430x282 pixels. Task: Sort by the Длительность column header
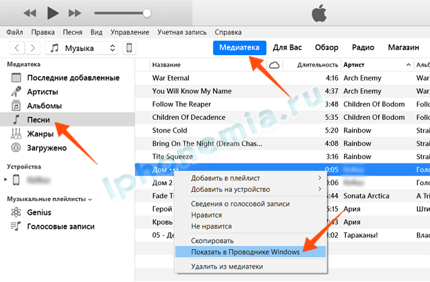(318, 65)
